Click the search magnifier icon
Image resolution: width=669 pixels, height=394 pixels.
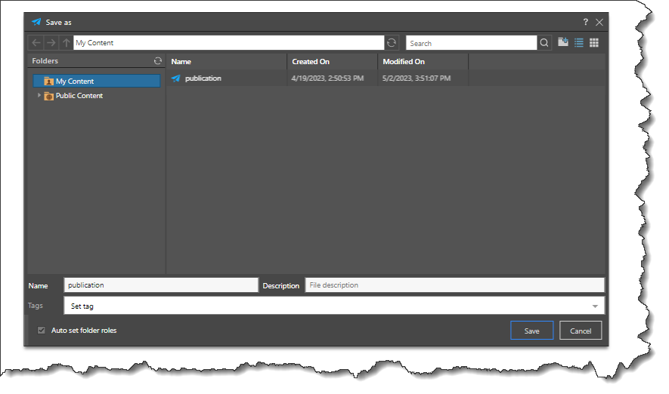(544, 43)
